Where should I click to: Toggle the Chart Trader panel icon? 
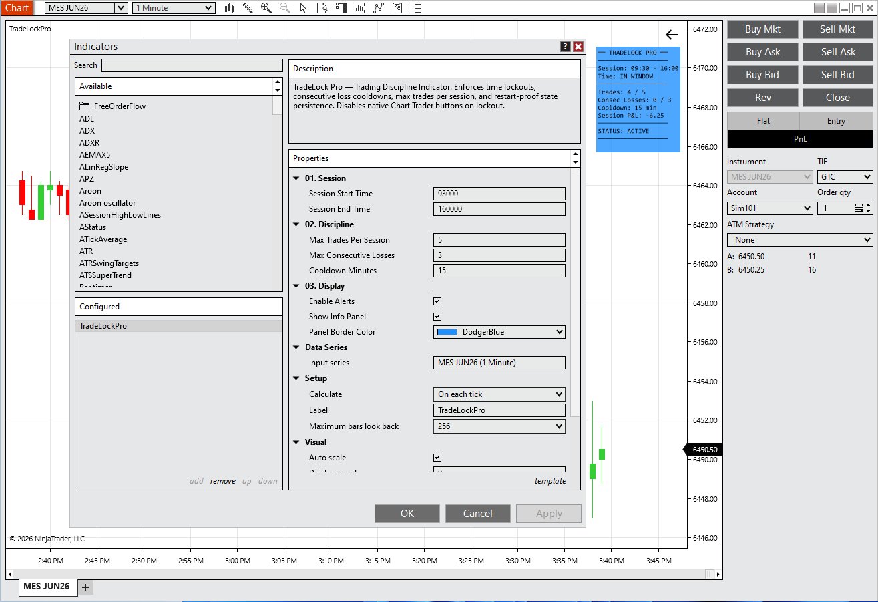point(341,8)
